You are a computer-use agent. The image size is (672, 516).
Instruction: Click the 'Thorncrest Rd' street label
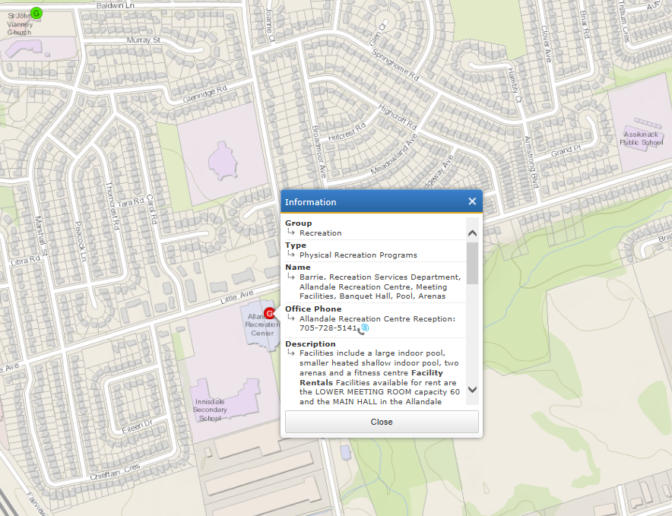tap(113, 206)
